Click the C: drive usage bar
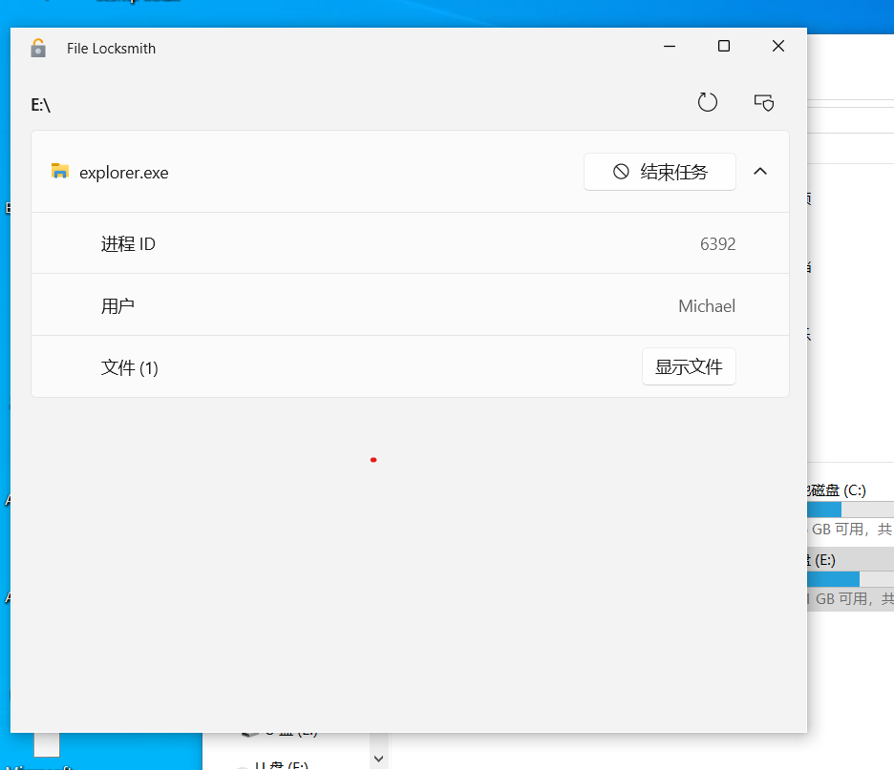 point(851,510)
